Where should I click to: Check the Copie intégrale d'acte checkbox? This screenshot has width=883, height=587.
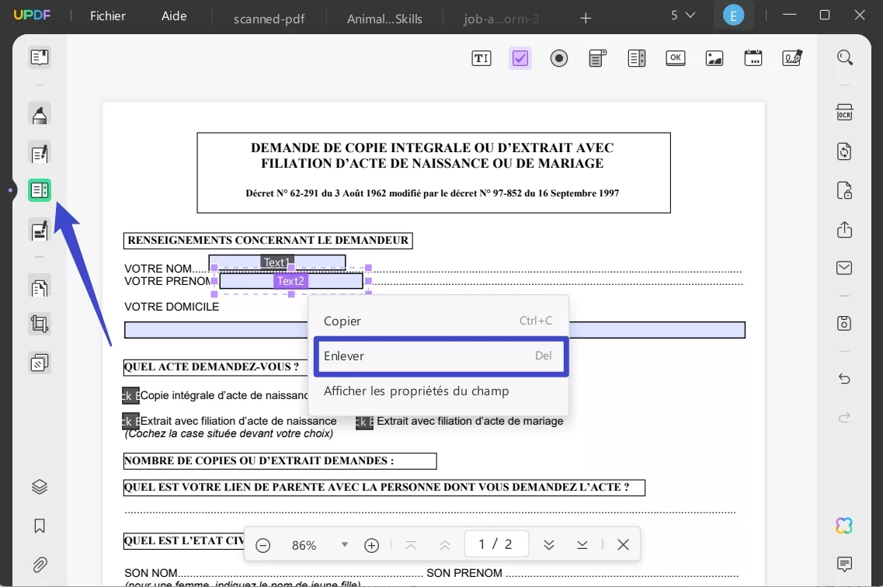tap(129, 395)
